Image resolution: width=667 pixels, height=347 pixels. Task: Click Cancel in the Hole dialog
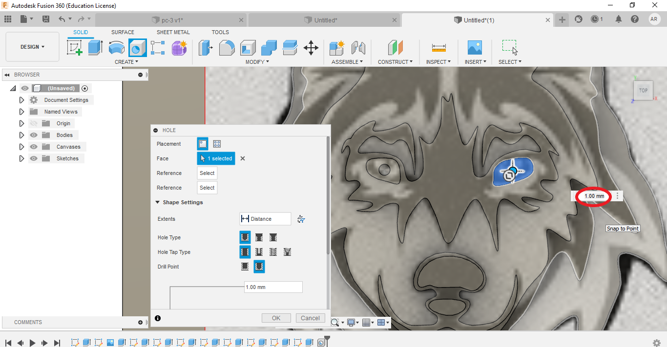[x=310, y=318]
